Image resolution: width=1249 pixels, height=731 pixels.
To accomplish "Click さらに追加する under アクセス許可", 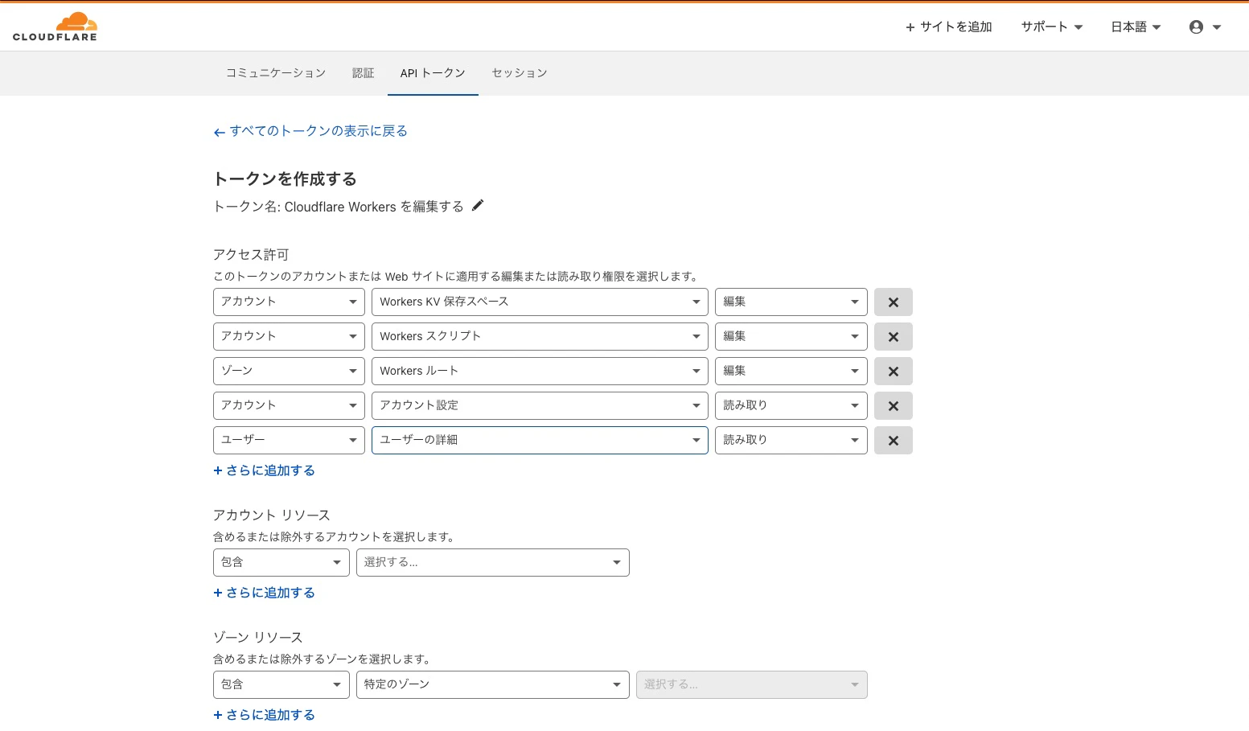I will (264, 470).
